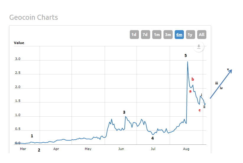
Task: Switch chart range to 1d
Action: click(134, 35)
